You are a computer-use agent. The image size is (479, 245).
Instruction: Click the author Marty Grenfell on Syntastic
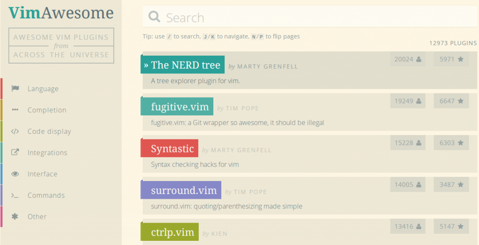pyautogui.click(x=241, y=150)
